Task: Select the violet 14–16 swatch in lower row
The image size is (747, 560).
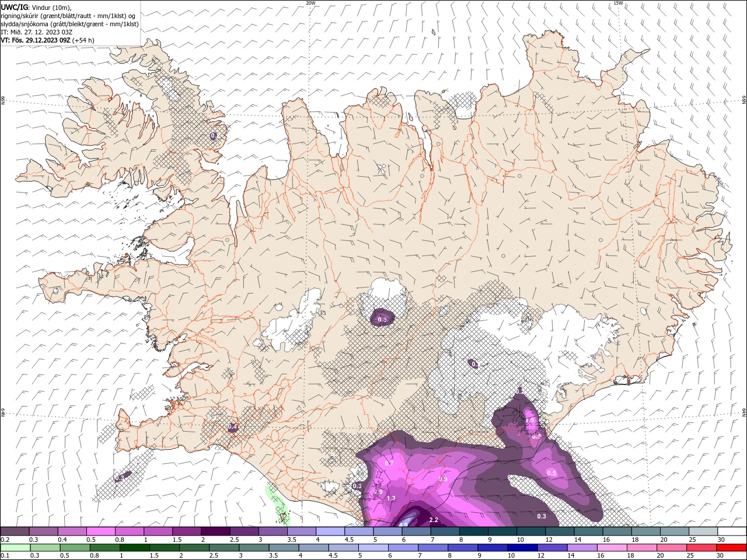Action: click(x=582, y=548)
